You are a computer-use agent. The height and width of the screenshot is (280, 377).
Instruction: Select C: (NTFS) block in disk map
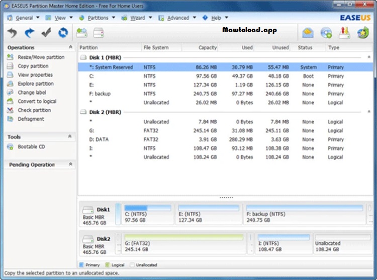tap(148, 214)
